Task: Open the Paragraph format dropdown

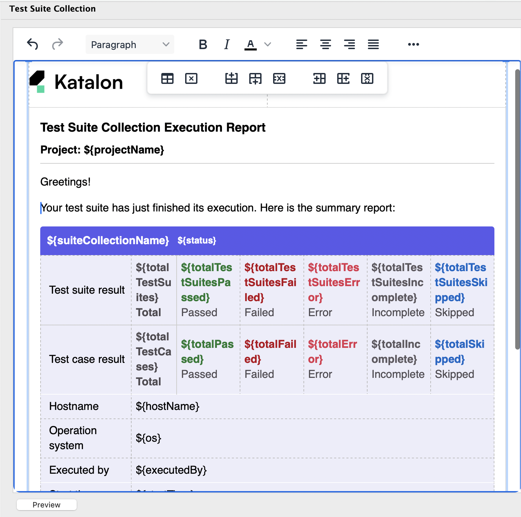Action: pyautogui.click(x=130, y=44)
